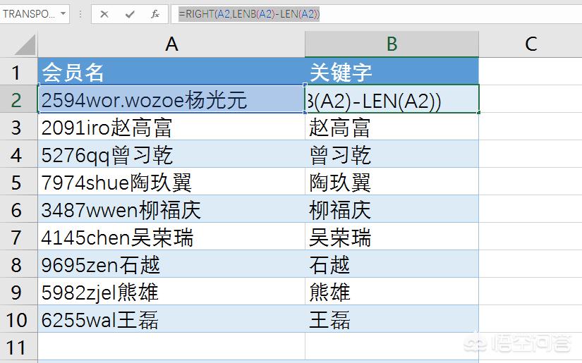Select cell 2091iro赵高富
Screen dimensions: 582x363
171,126
